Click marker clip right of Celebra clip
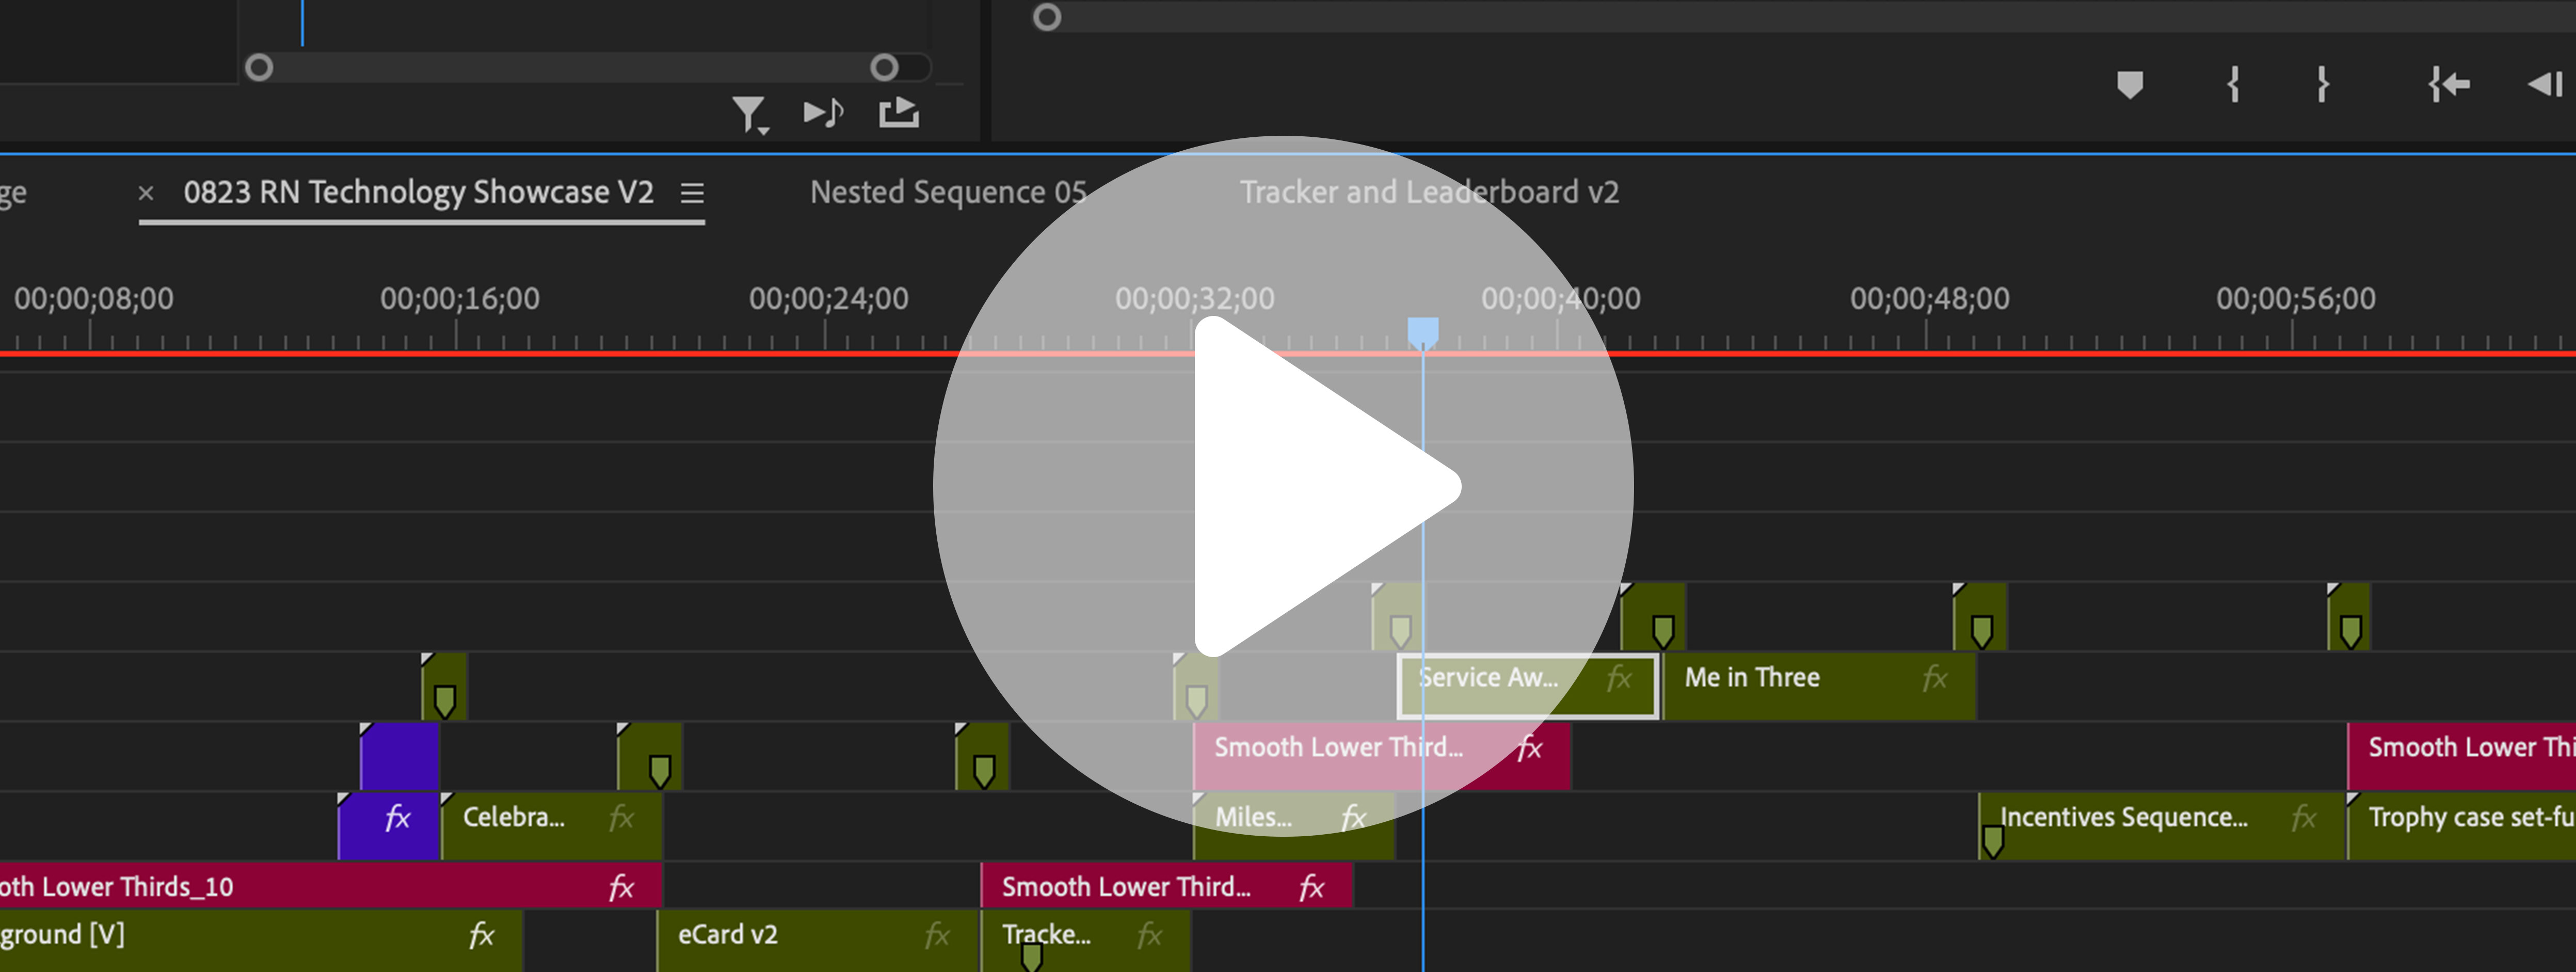Image resolution: width=2576 pixels, height=972 pixels. (650, 757)
